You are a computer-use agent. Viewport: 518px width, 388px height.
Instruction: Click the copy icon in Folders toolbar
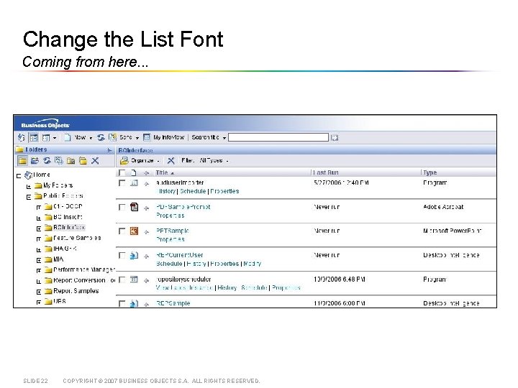point(58,161)
